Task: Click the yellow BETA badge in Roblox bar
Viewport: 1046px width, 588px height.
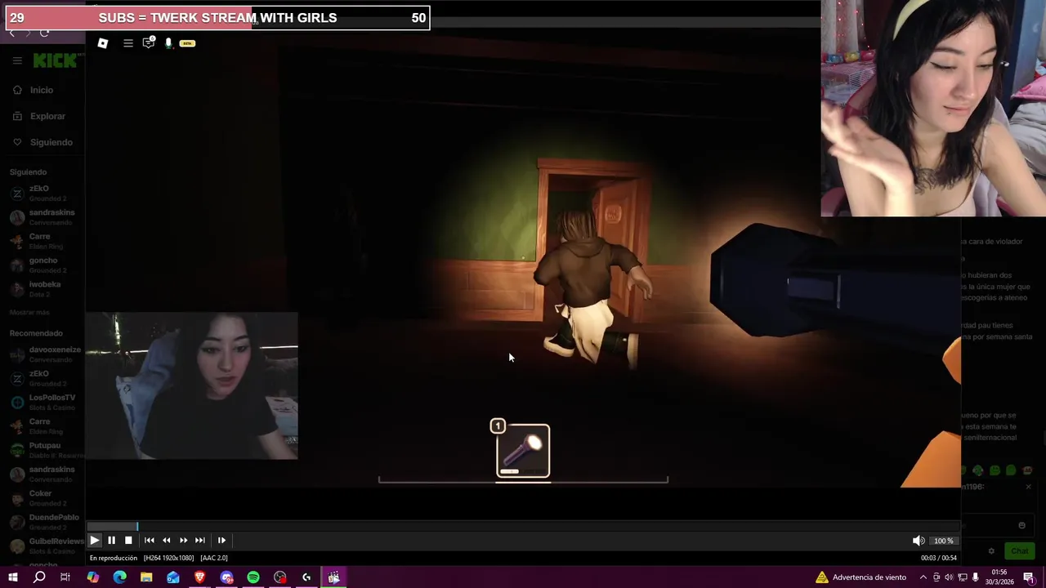Action: [187, 43]
